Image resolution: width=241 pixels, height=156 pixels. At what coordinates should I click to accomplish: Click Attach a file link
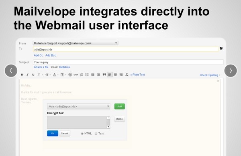pyautogui.click(x=41, y=67)
